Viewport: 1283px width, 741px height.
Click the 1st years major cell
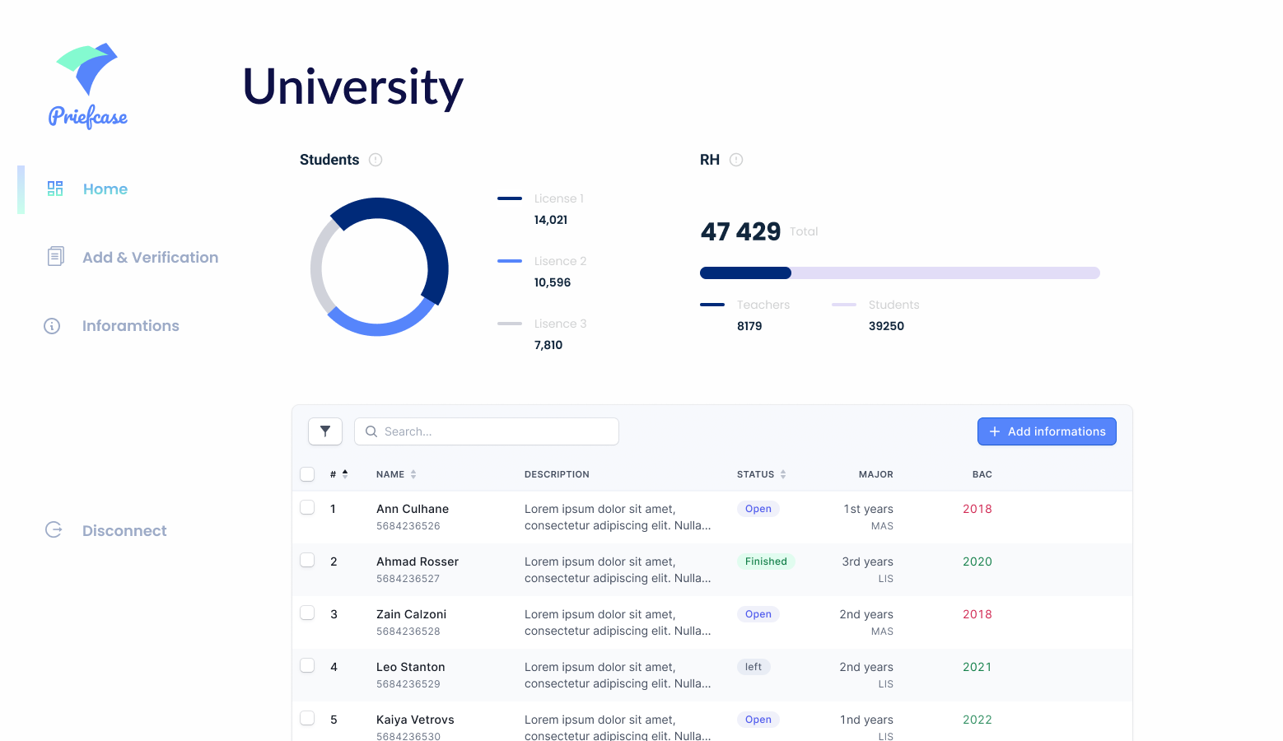pos(868,509)
